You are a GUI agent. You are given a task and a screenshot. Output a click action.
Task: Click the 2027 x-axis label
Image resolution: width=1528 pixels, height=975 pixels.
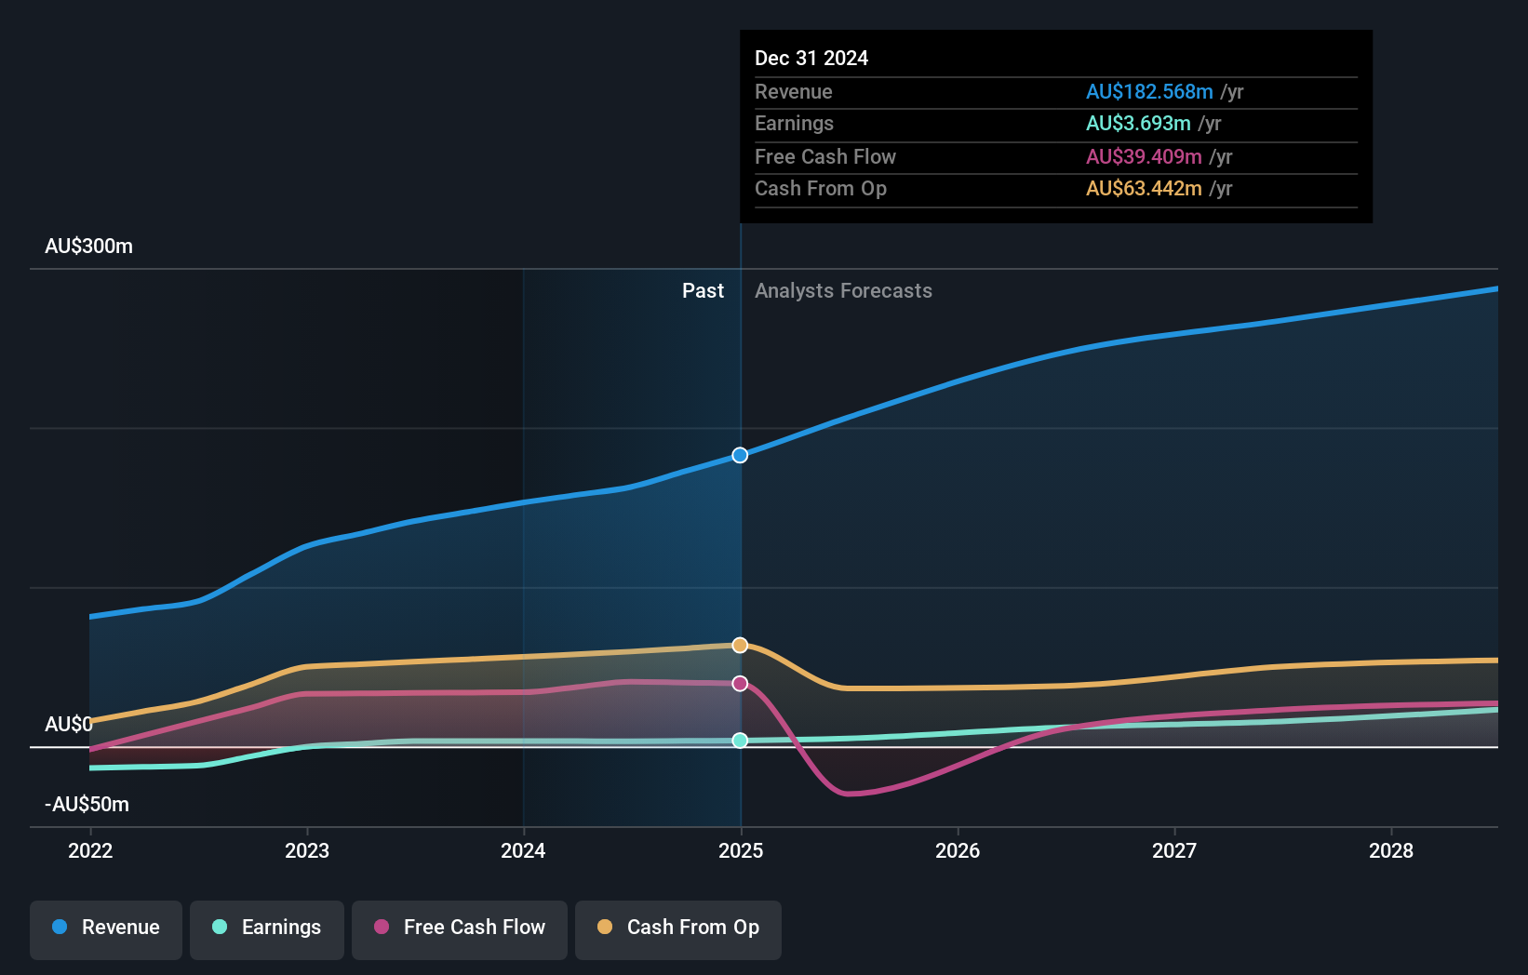tap(1174, 850)
